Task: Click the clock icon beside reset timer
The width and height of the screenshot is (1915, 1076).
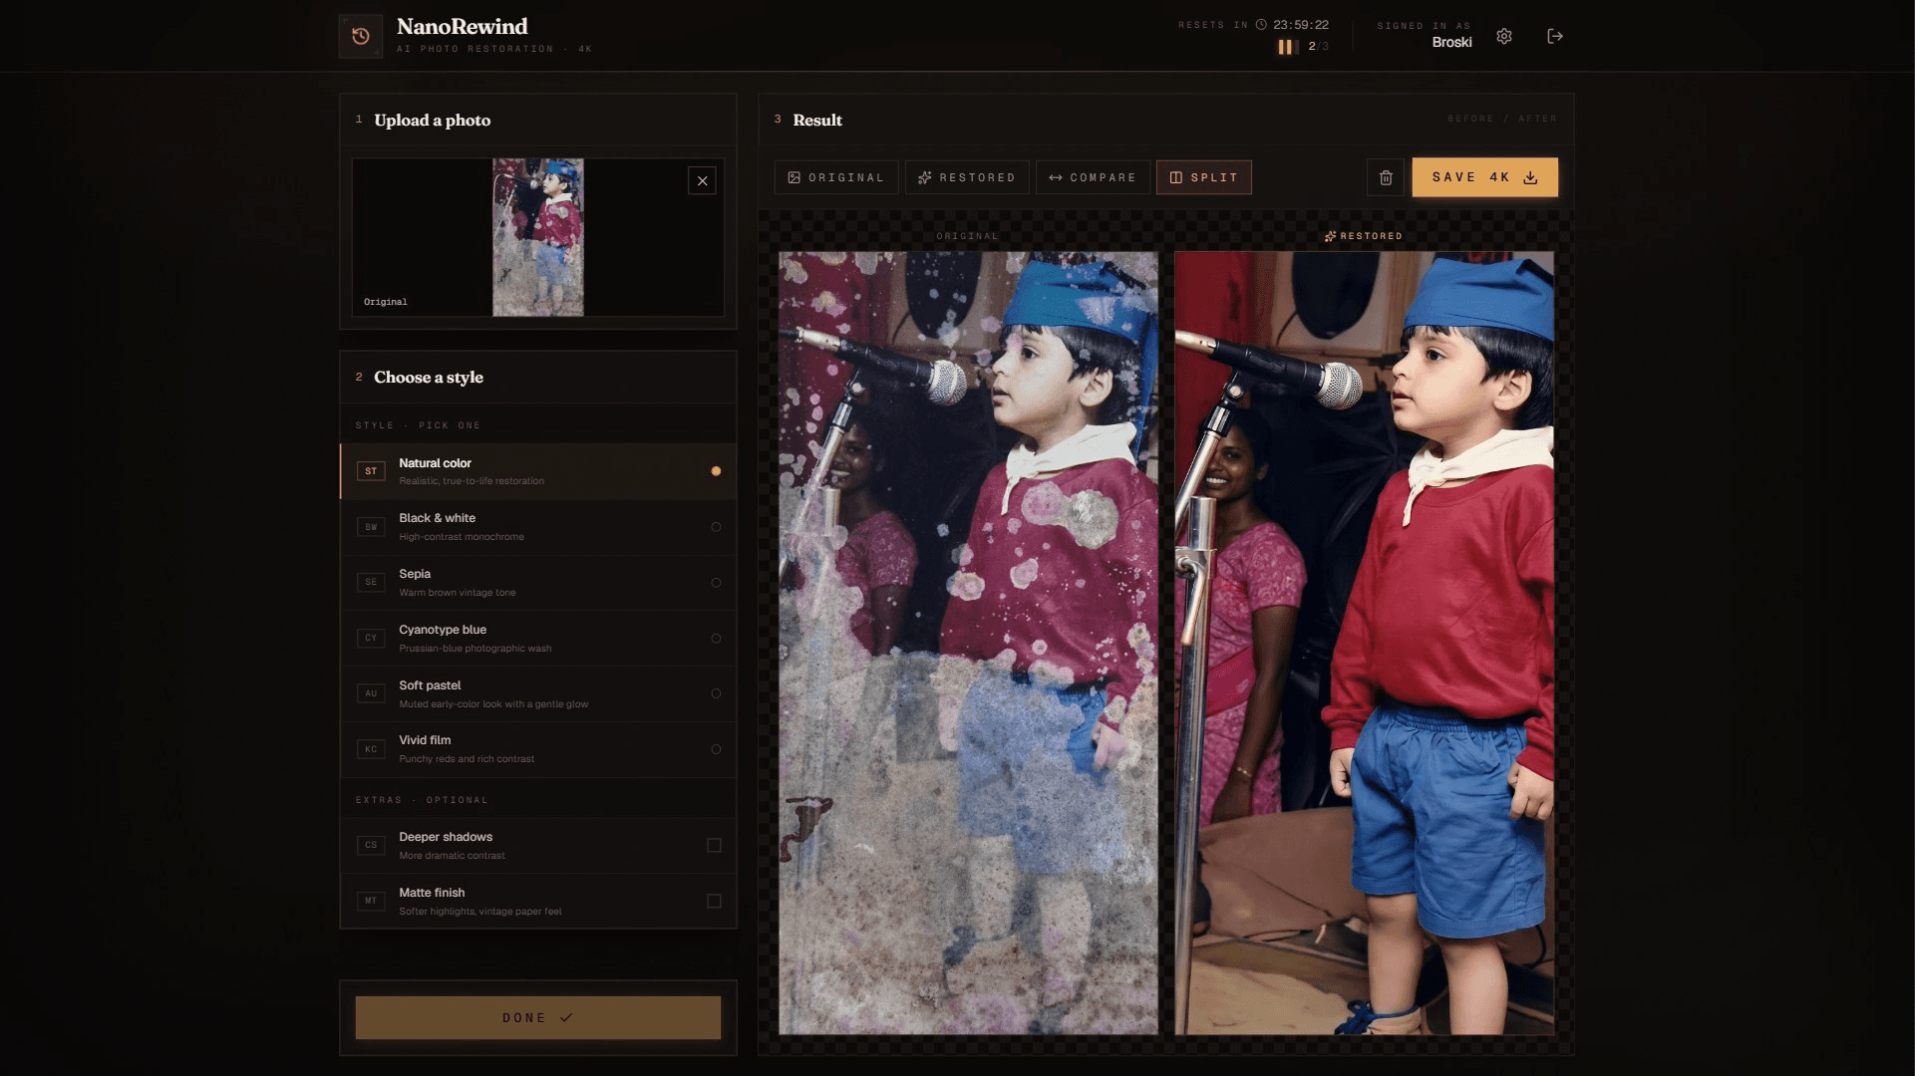Action: click(1261, 24)
